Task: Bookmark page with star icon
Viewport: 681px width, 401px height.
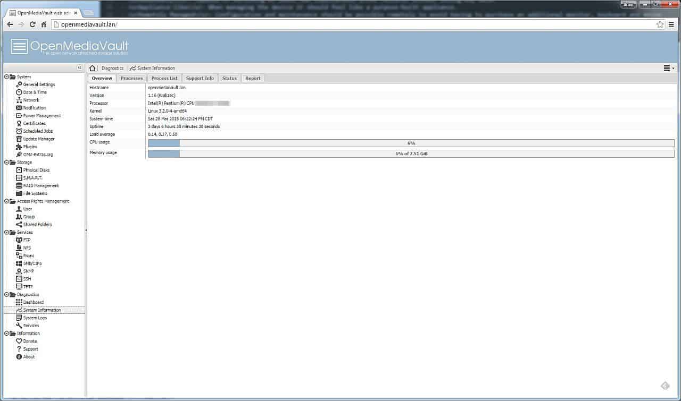Action: pos(660,24)
